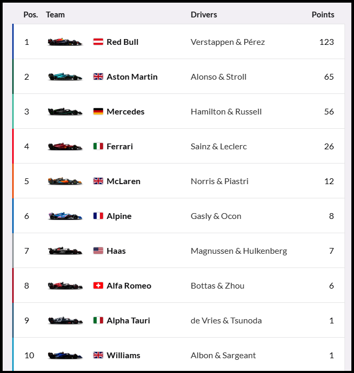Viewport: 354px width, 373px height.
Task: Click the Drivers column header
Action: (x=203, y=15)
